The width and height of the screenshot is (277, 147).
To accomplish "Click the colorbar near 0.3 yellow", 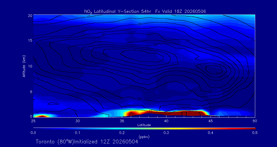I will click(x=166, y=129).
